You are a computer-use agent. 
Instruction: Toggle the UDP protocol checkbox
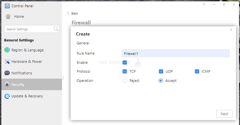pos(161,71)
